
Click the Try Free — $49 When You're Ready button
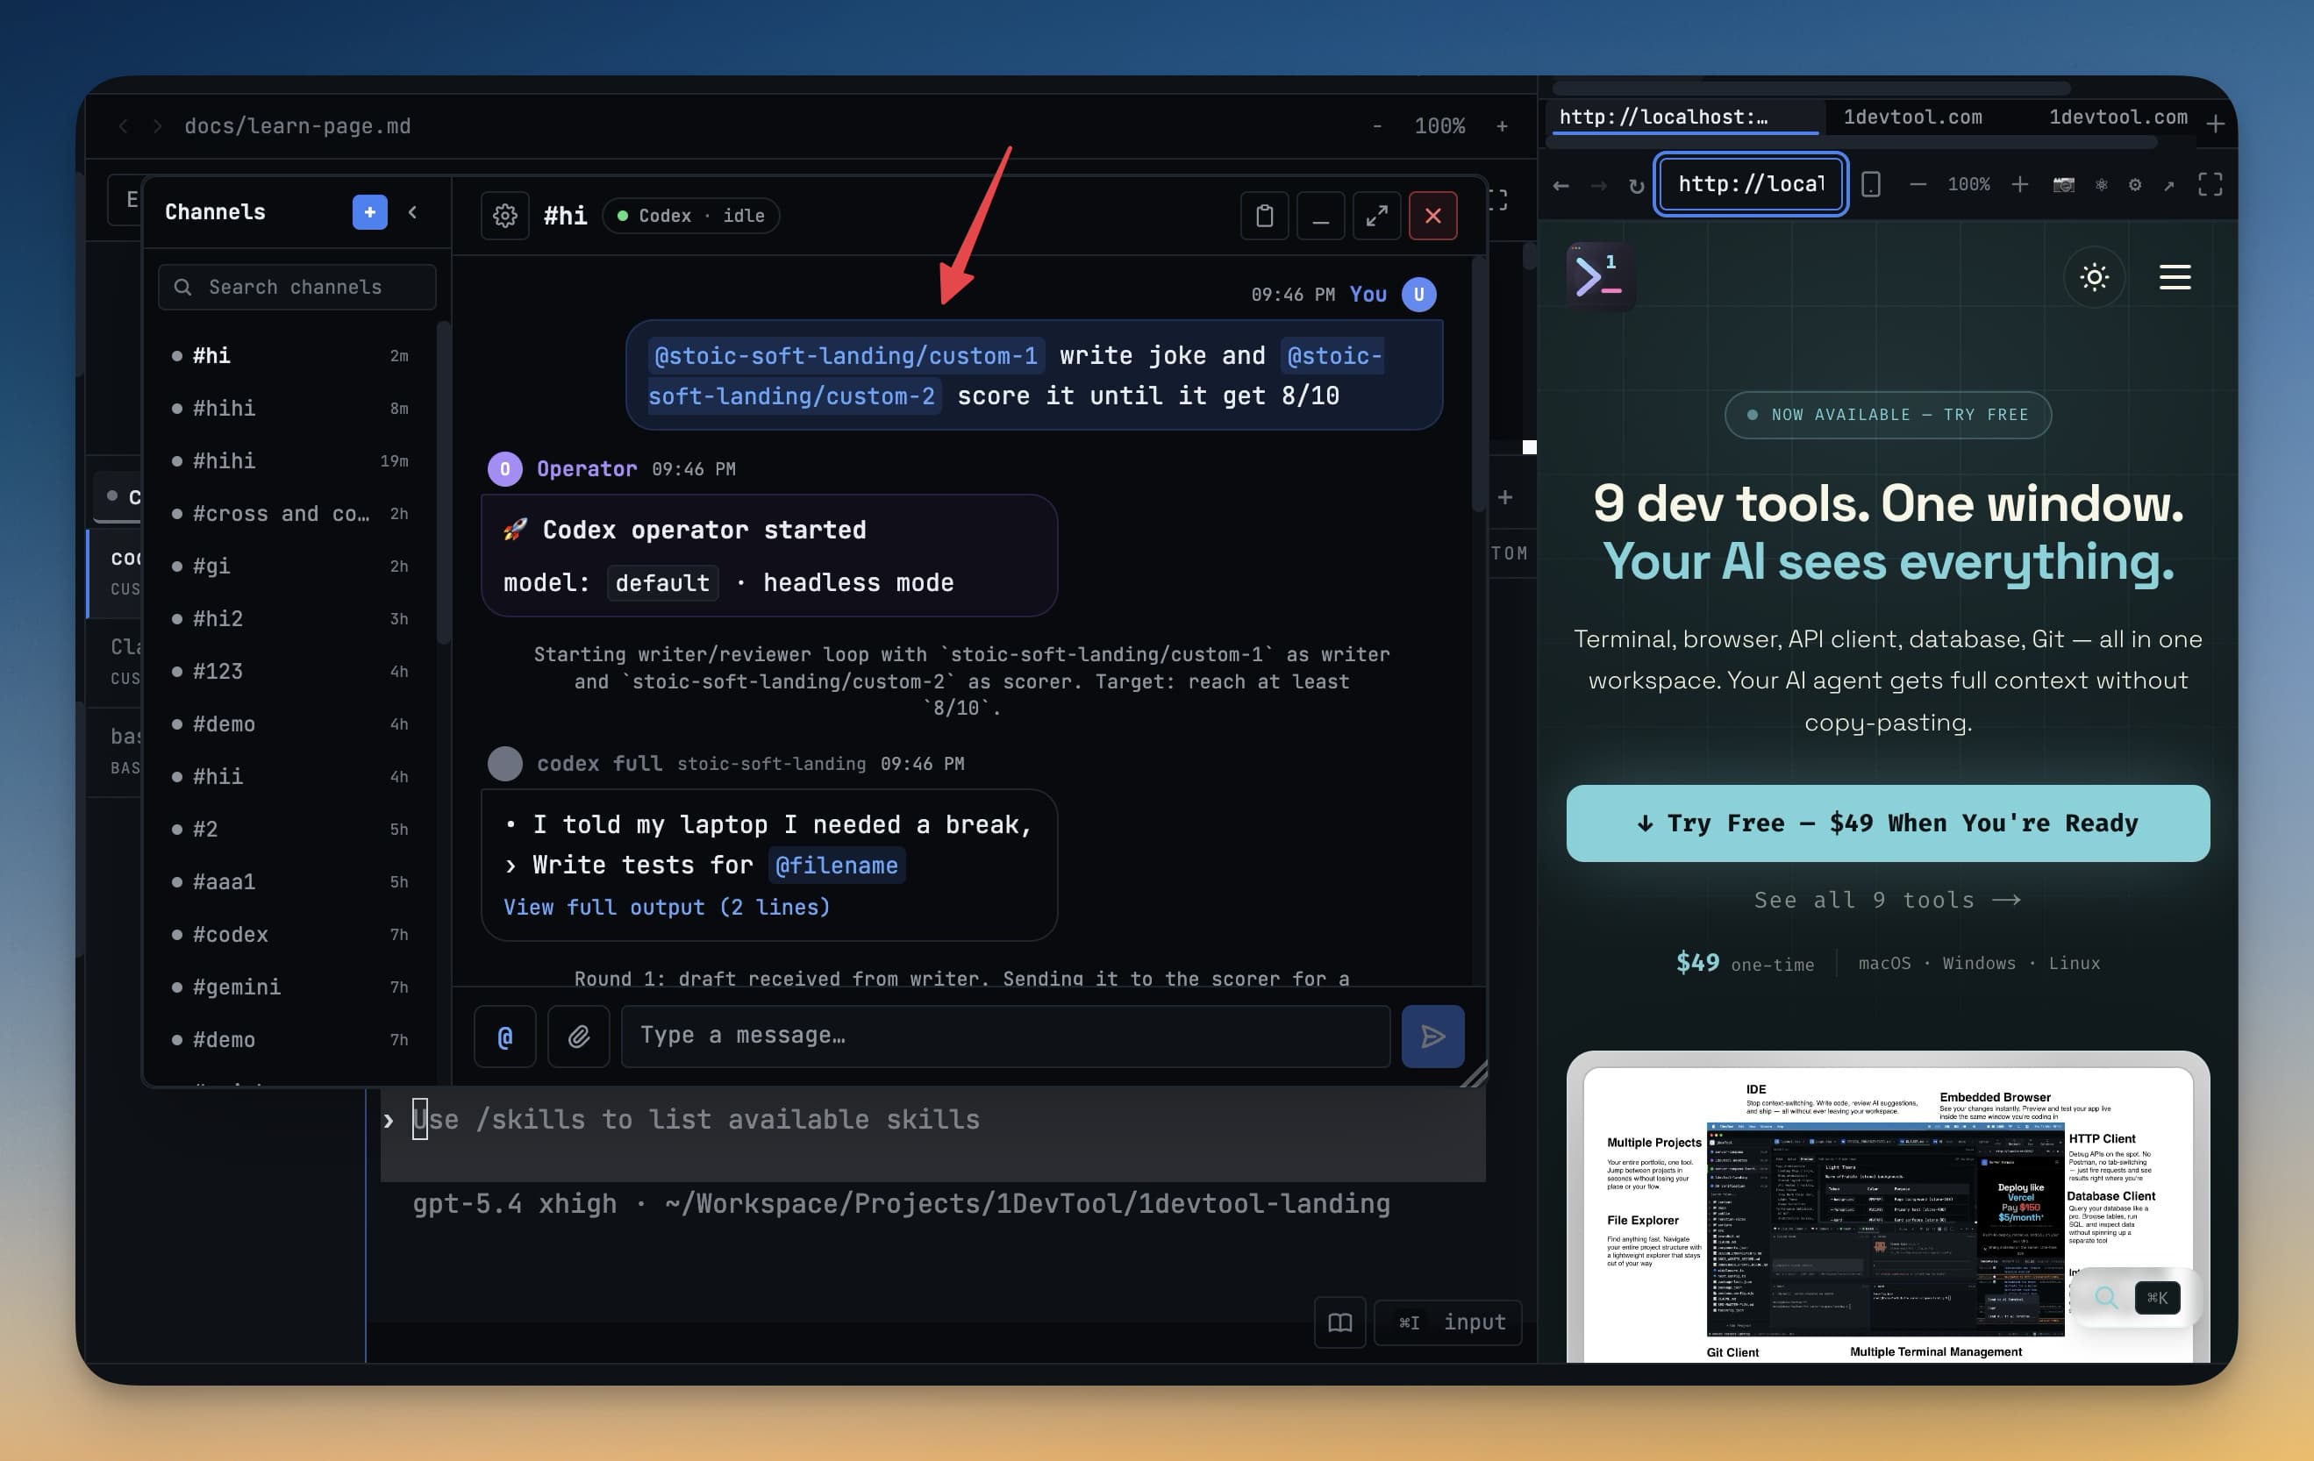[1888, 823]
